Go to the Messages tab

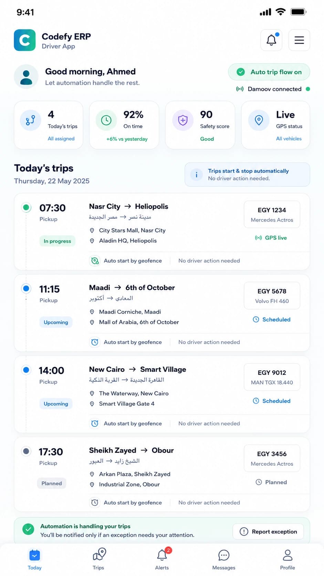[x=224, y=559]
